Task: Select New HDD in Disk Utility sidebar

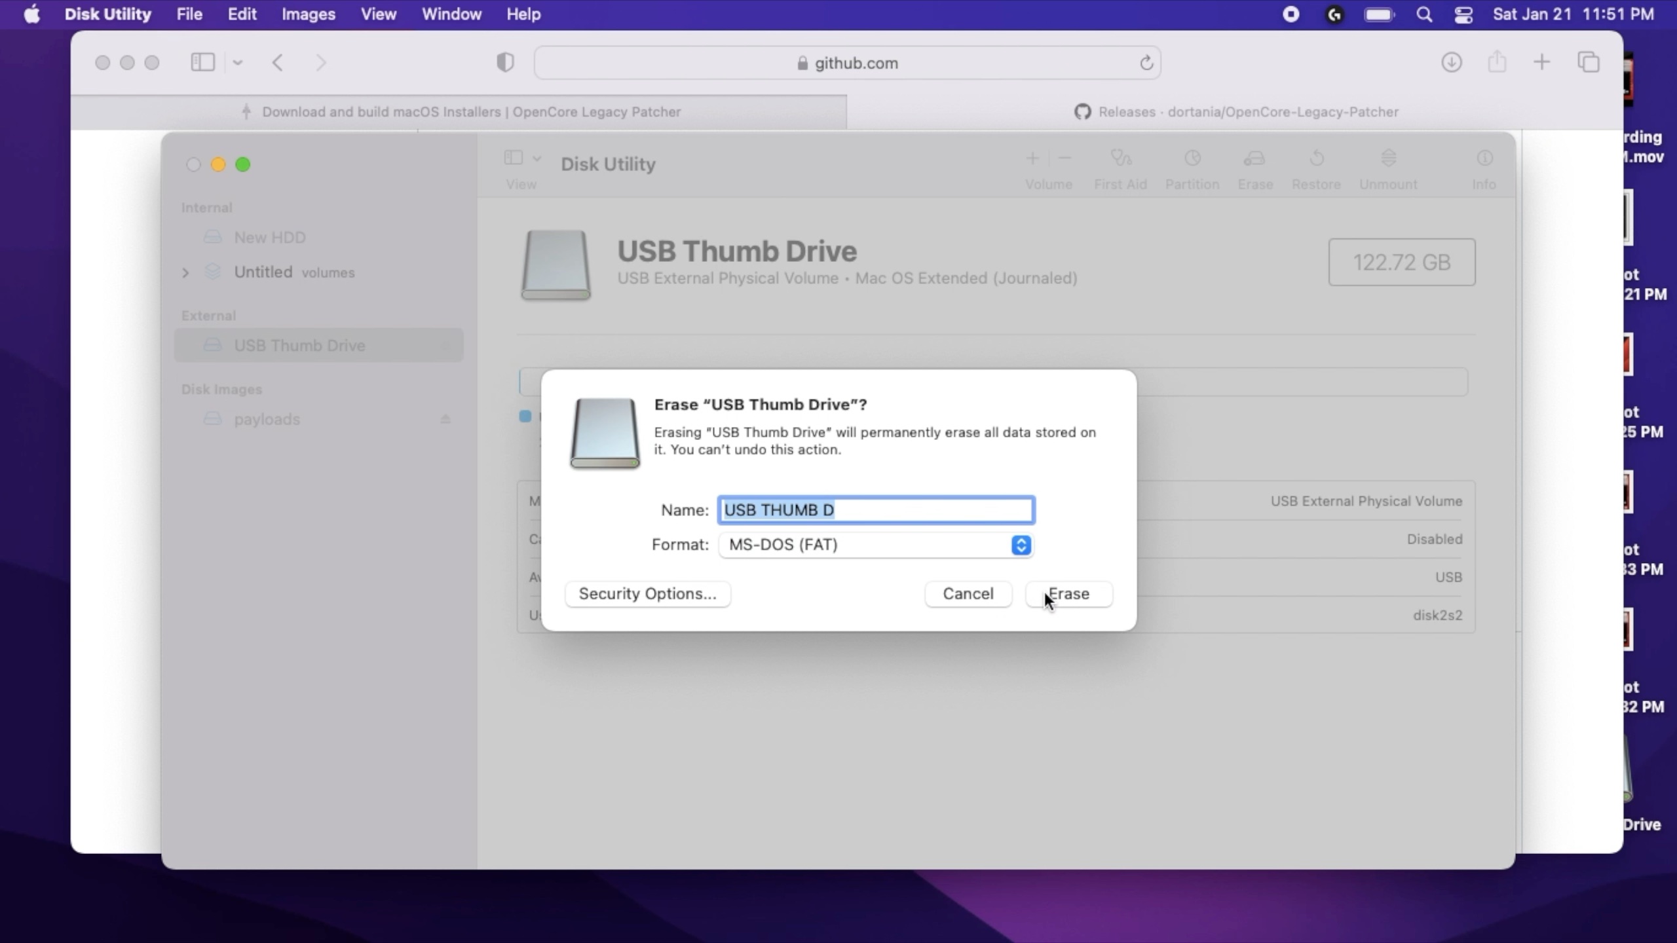Action: pos(269,237)
